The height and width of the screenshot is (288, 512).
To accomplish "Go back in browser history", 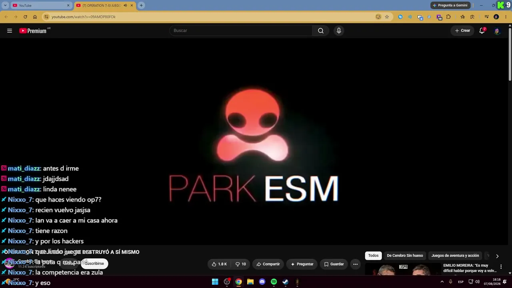I will [6, 17].
